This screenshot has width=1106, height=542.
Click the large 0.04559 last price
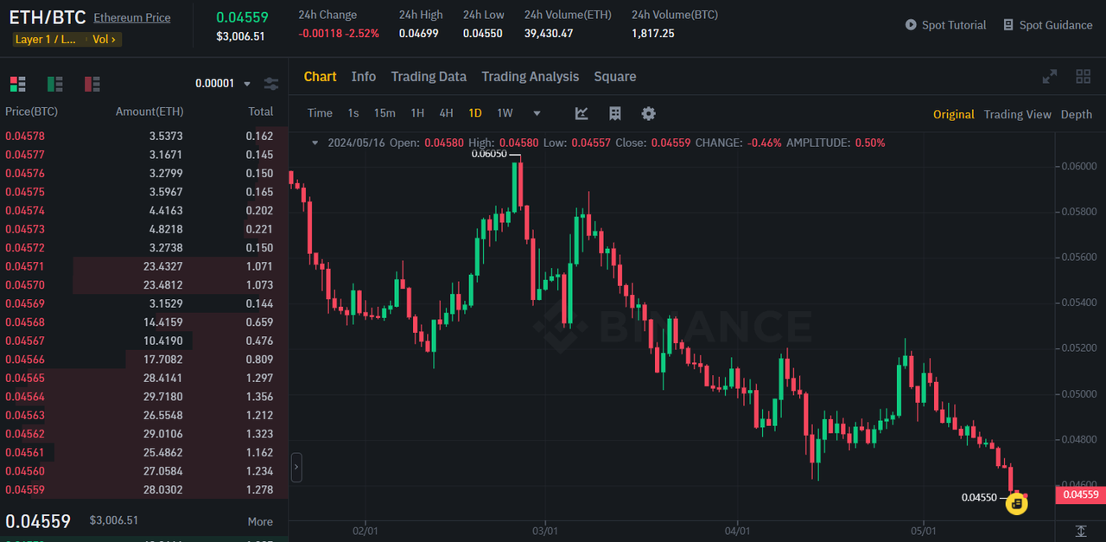point(38,521)
